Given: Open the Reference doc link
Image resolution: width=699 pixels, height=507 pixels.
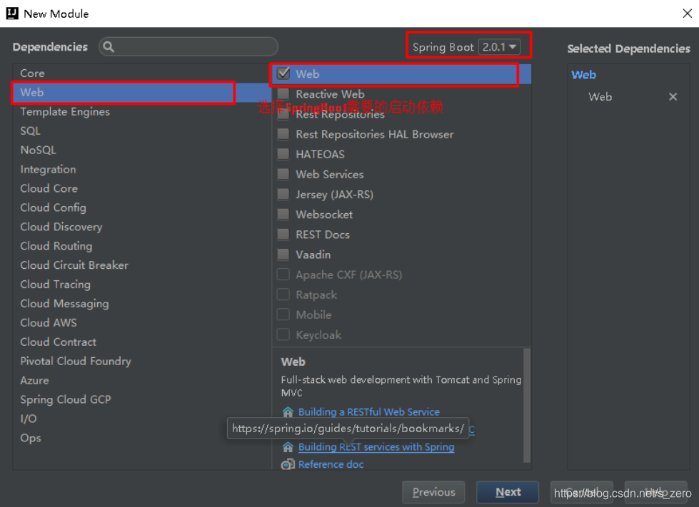Looking at the screenshot, I should [x=331, y=464].
